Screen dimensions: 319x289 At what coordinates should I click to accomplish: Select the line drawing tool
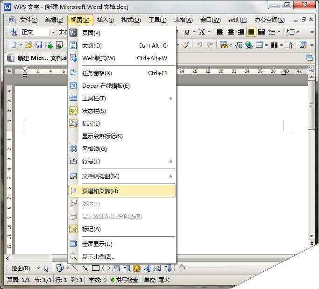(x=75, y=268)
